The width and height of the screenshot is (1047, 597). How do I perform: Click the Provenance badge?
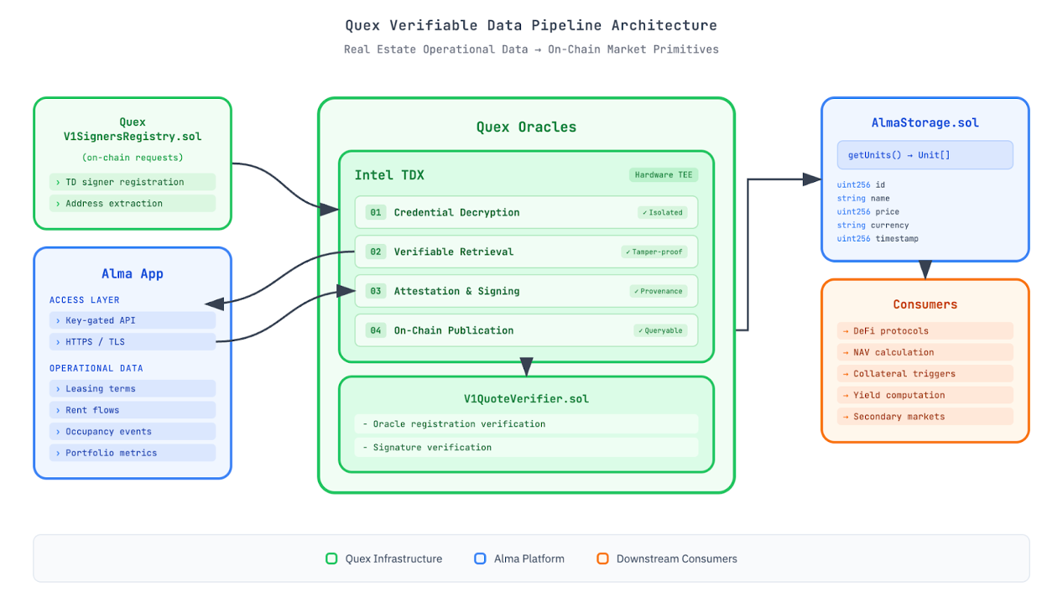click(659, 291)
